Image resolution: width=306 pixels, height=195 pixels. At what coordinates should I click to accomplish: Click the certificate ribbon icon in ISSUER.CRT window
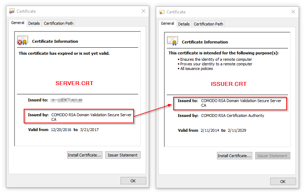(172, 41)
